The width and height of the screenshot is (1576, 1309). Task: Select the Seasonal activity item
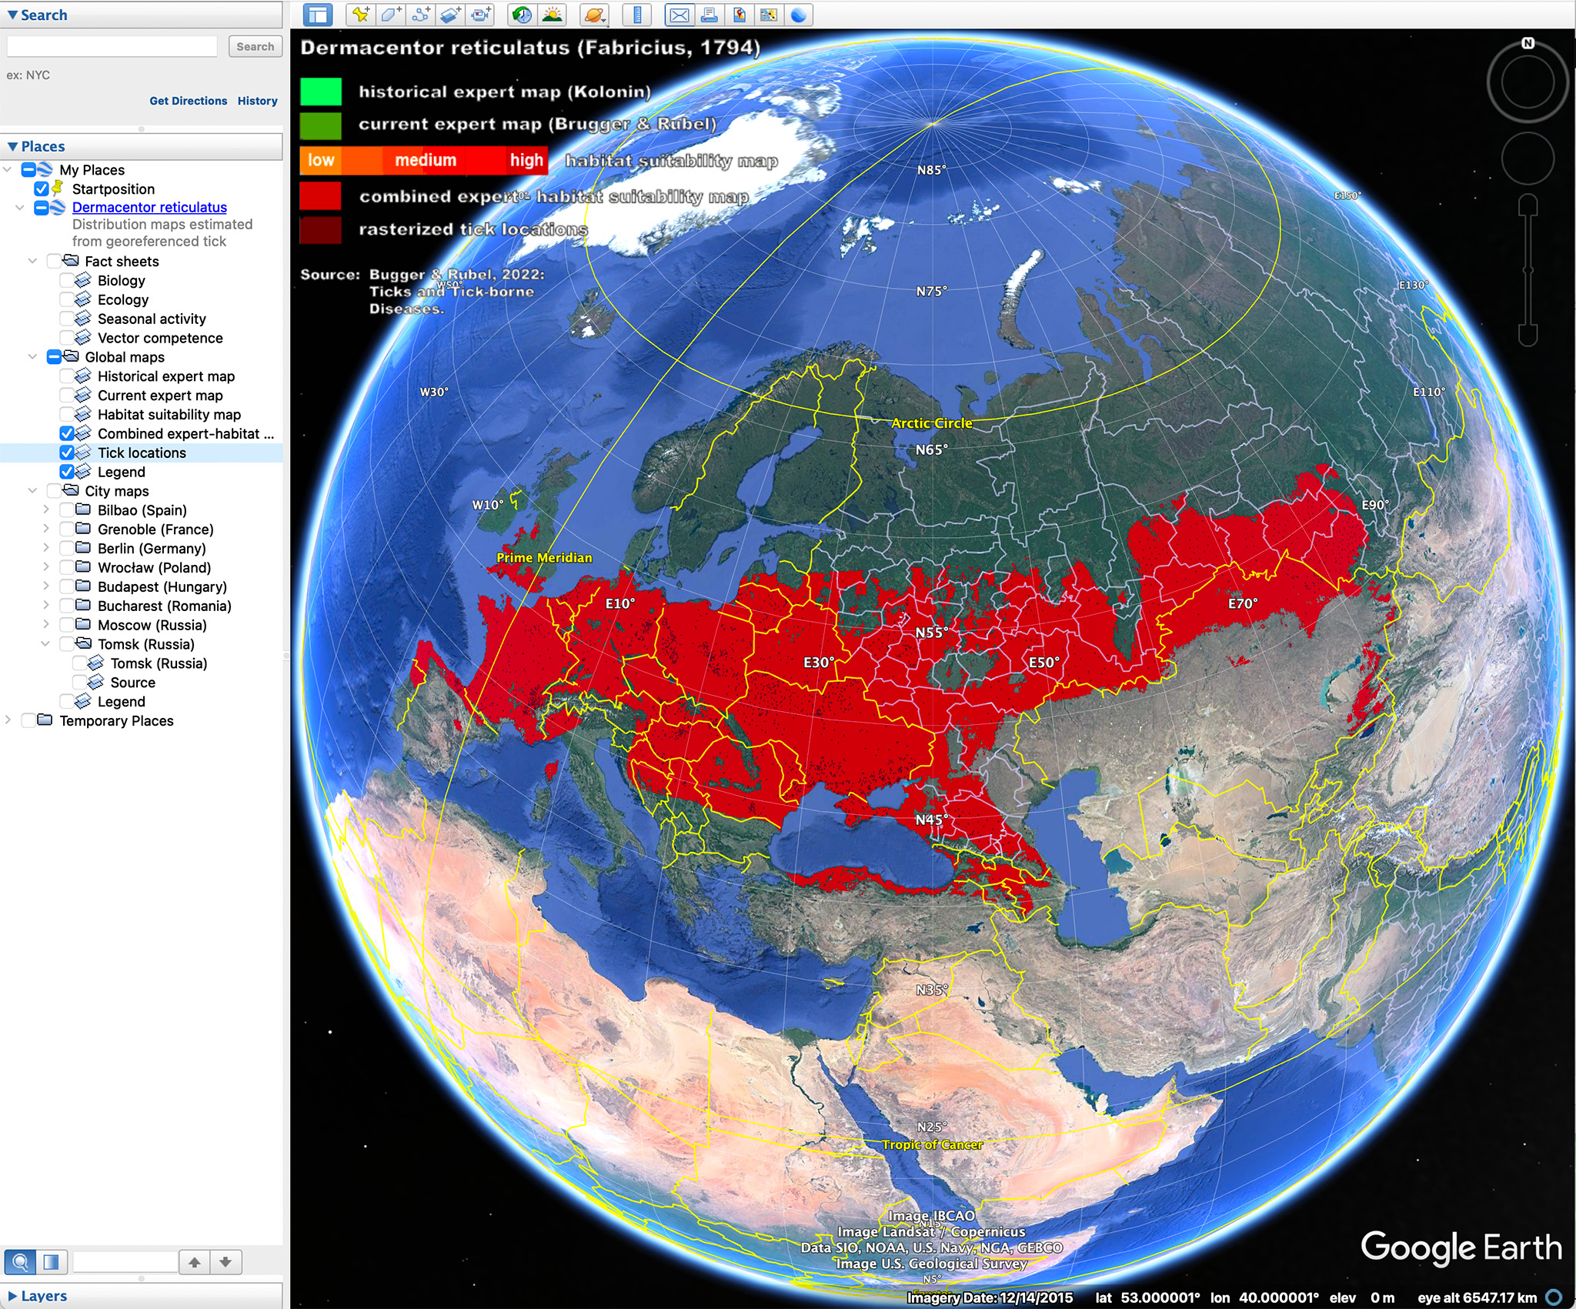click(152, 319)
